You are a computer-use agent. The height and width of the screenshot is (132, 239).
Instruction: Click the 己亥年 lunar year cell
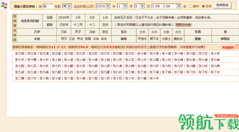64,25
